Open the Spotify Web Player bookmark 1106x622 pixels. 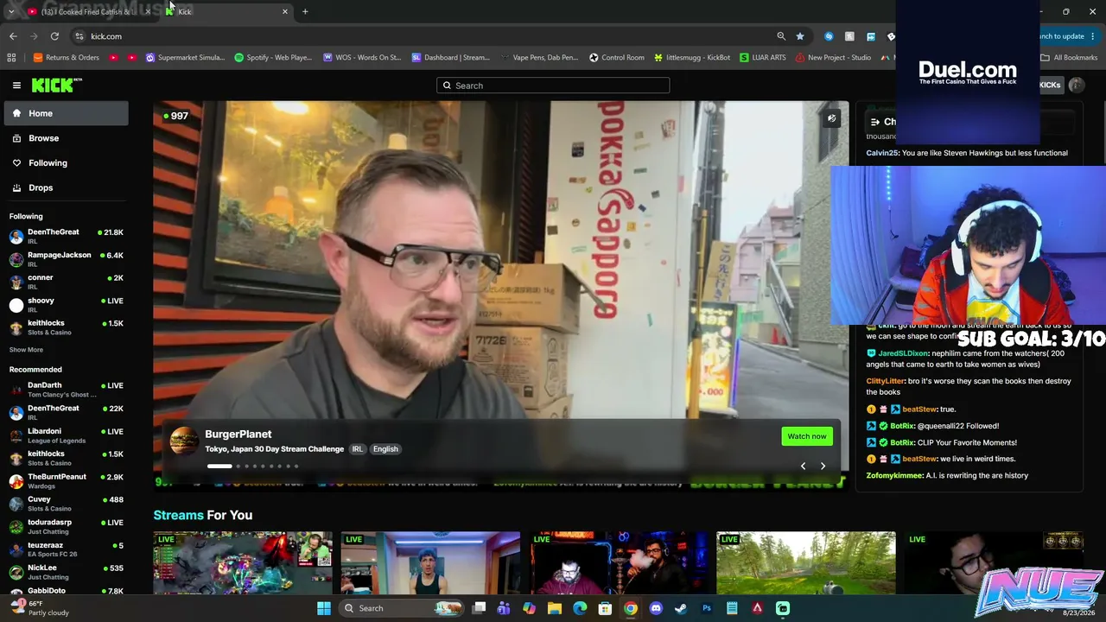click(273, 58)
